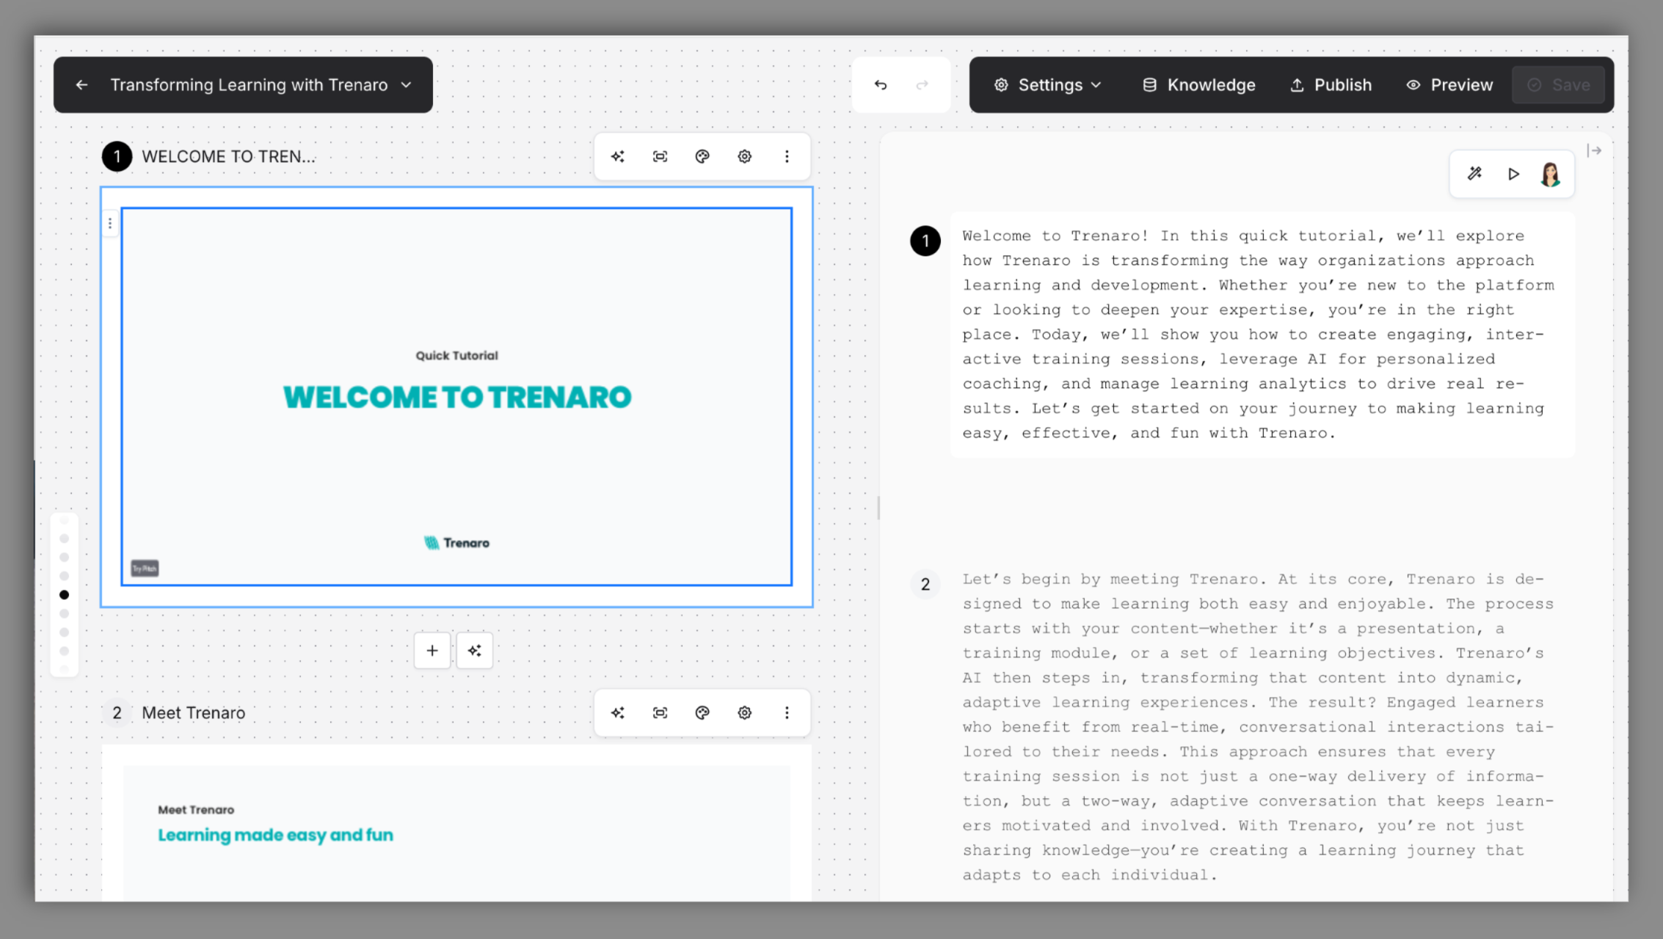
Task: Go back using the arrow beside the title
Action: pos(81,84)
